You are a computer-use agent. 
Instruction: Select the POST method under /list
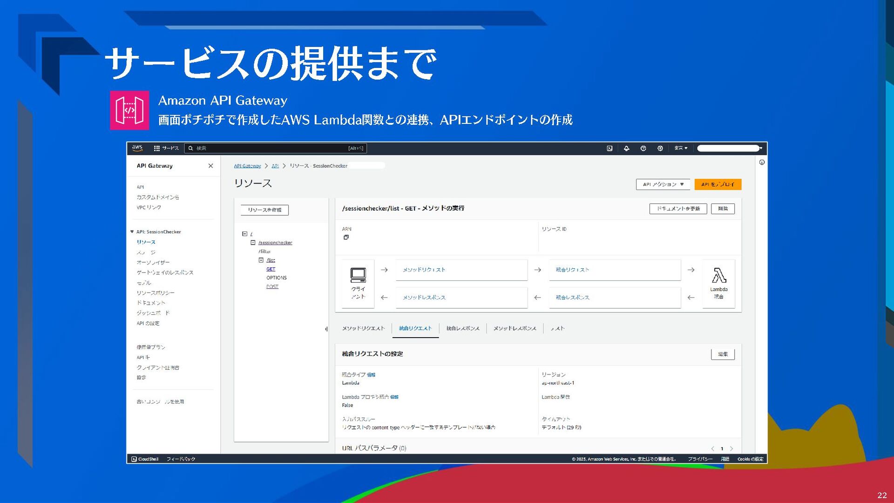tap(272, 287)
